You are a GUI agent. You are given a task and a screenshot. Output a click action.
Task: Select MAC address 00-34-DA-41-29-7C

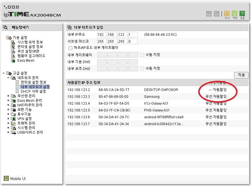pos(114,117)
